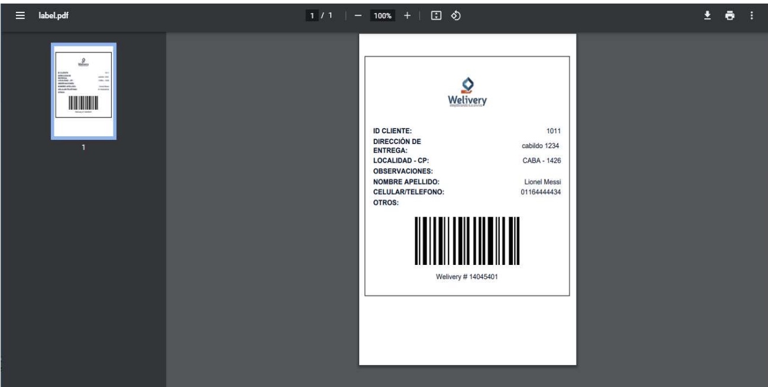Click the NOMBRE APELLIDO label
The width and height of the screenshot is (768, 387).
406,182
